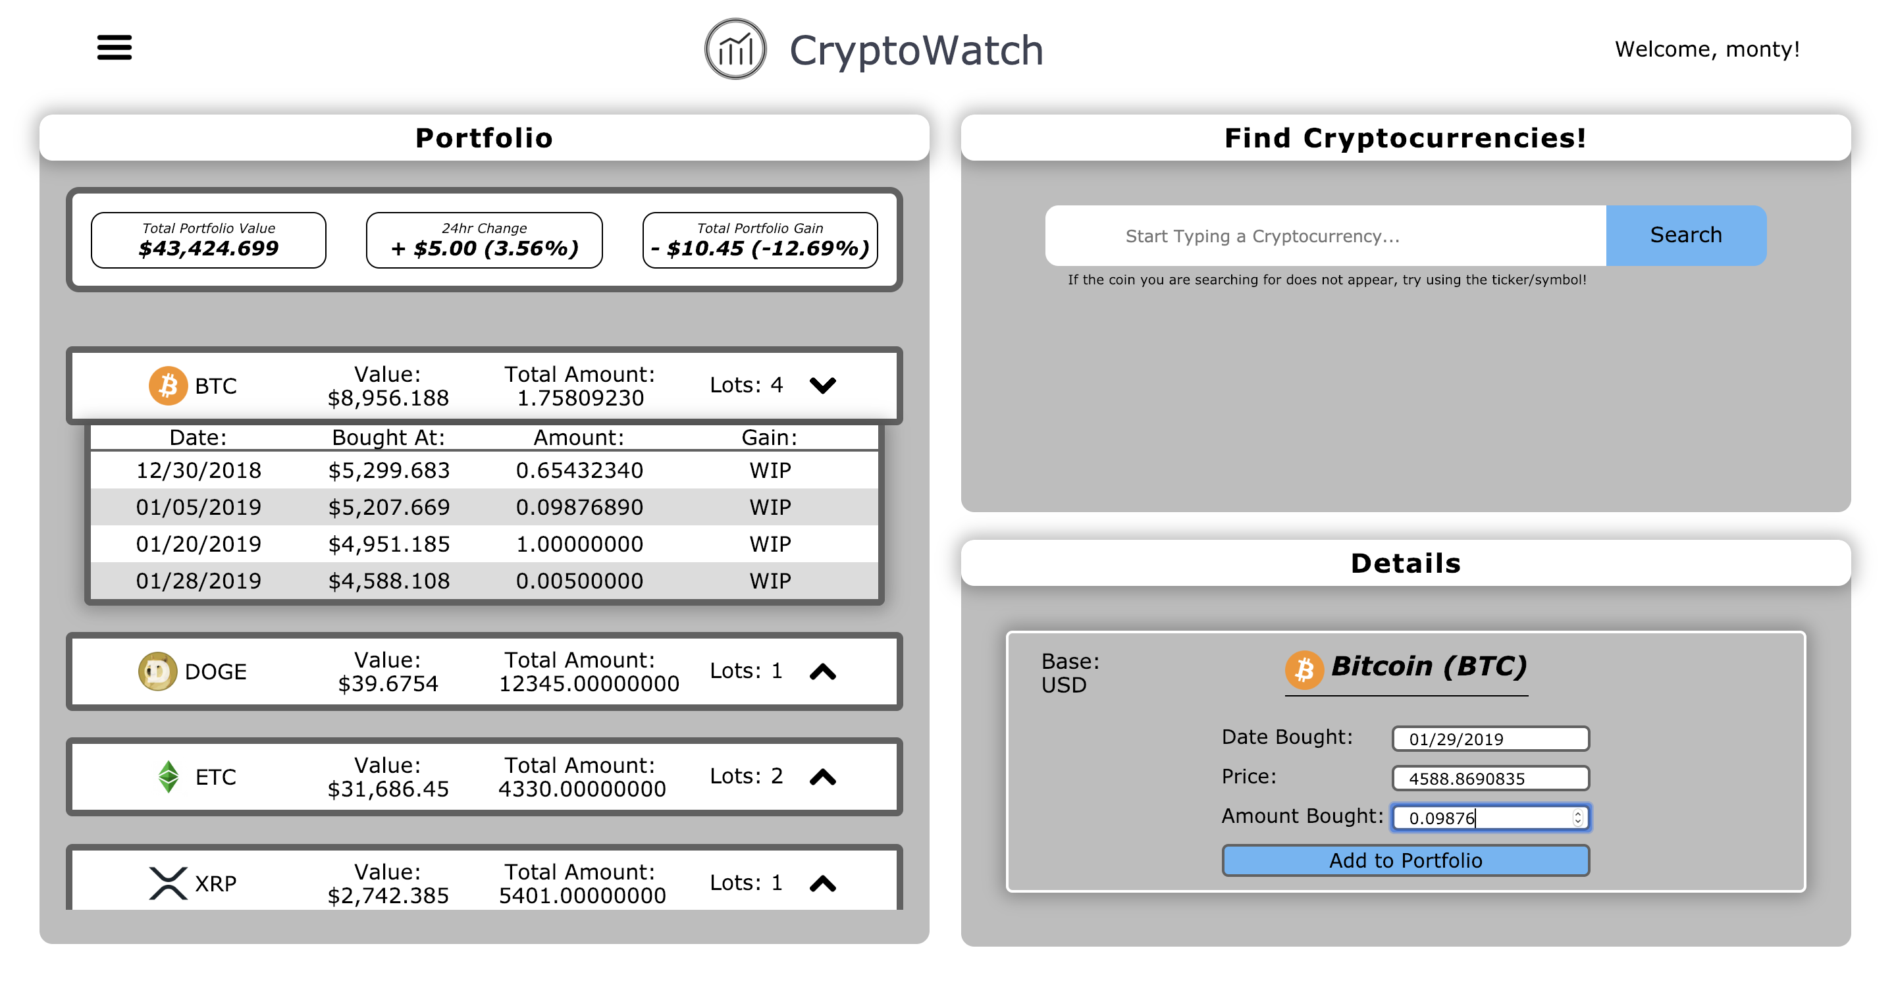Click the Total Portfolio Value card
Image resolution: width=1896 pixels, height=998 pixels.
pyautogui.click(x=208, y=240)
